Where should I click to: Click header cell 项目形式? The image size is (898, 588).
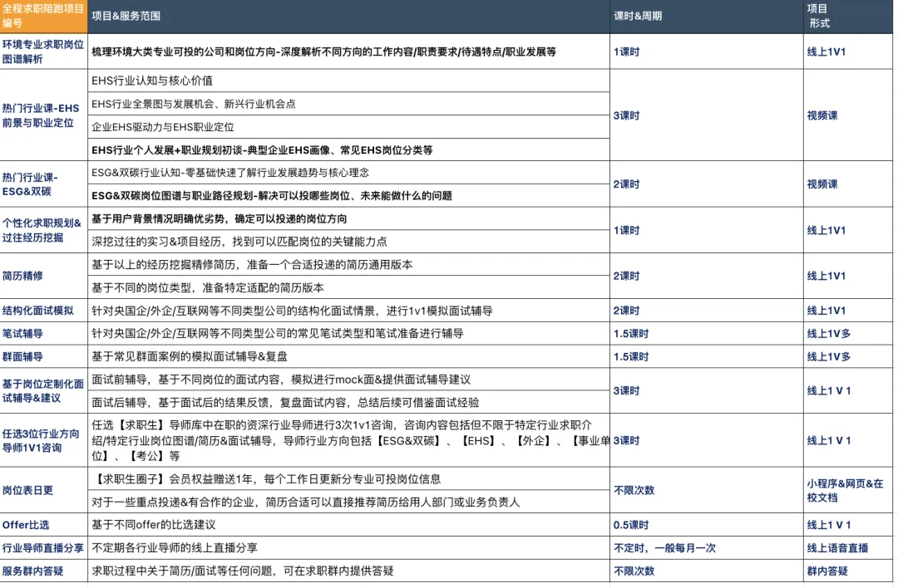tap(848, 16)
